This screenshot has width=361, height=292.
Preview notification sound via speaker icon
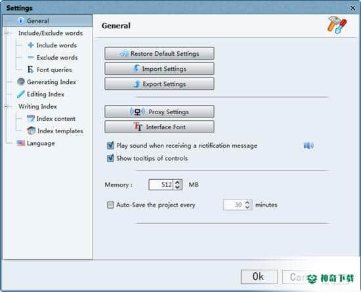[308, 146]
